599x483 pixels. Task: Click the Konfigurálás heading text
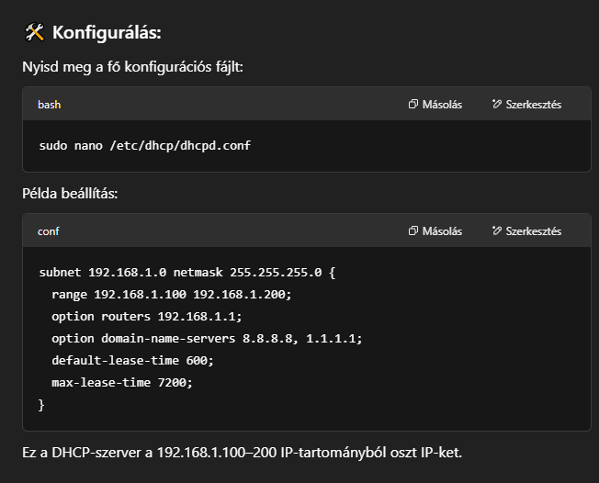pos(107,33)
